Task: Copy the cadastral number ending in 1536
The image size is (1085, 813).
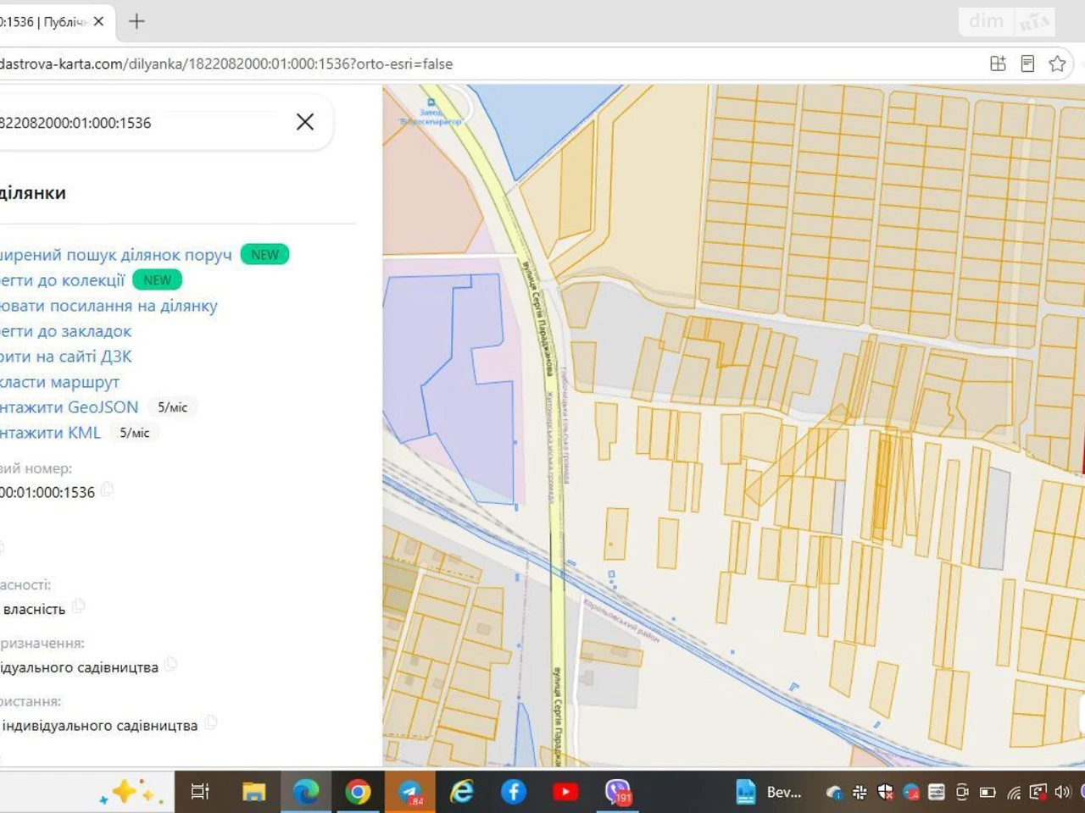Action: [x=108, y=490]
